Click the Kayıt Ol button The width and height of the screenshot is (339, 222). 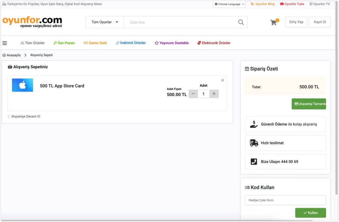[320, 22]
